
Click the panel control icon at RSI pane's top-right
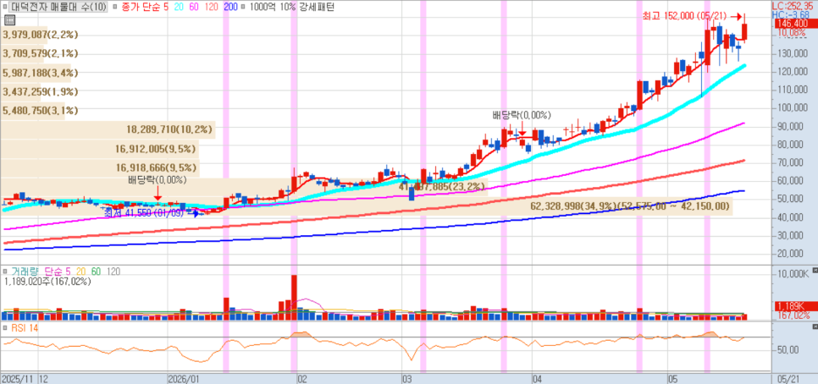click(815, 326)
